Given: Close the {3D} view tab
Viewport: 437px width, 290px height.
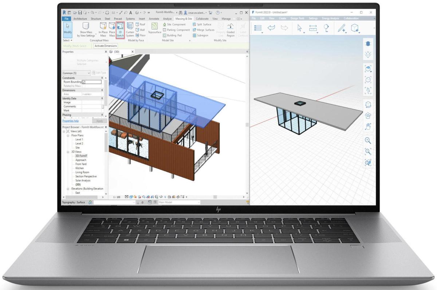Looking at the screenshot, I should pos(132,52).
